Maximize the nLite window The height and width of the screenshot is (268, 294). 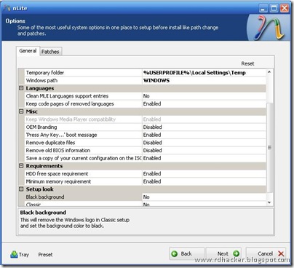click(274, 8)
